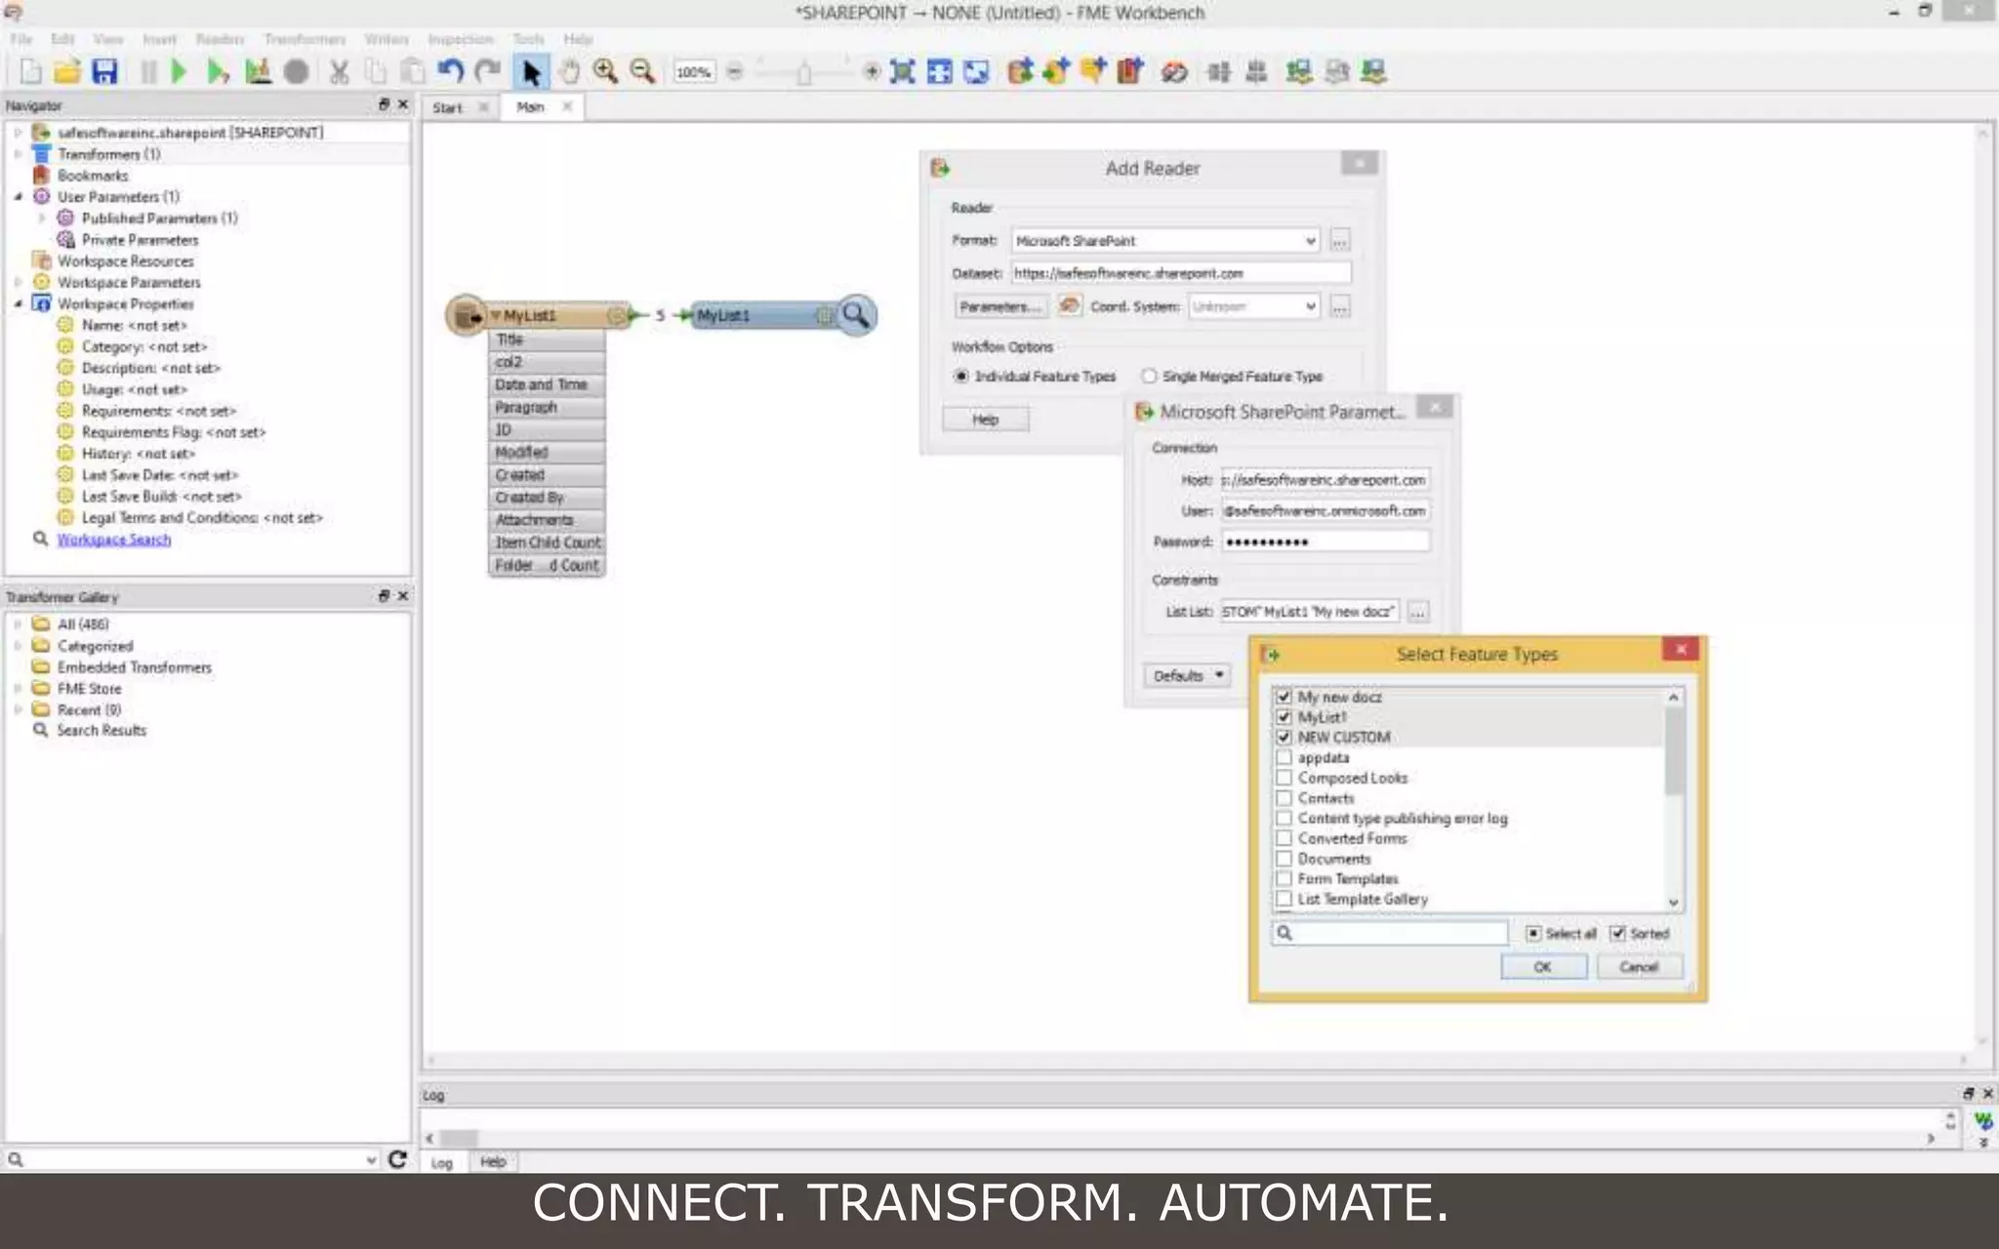1999x1249 pixels.
Task: Open a workspace with the folder icon
Action: (66, 71)
